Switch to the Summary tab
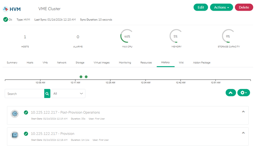Screen dimensions: 255x152 [12, 63]
